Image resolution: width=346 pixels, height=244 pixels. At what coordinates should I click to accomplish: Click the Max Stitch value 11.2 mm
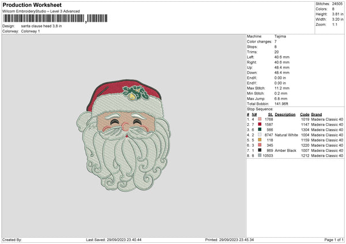coord(282,88)
